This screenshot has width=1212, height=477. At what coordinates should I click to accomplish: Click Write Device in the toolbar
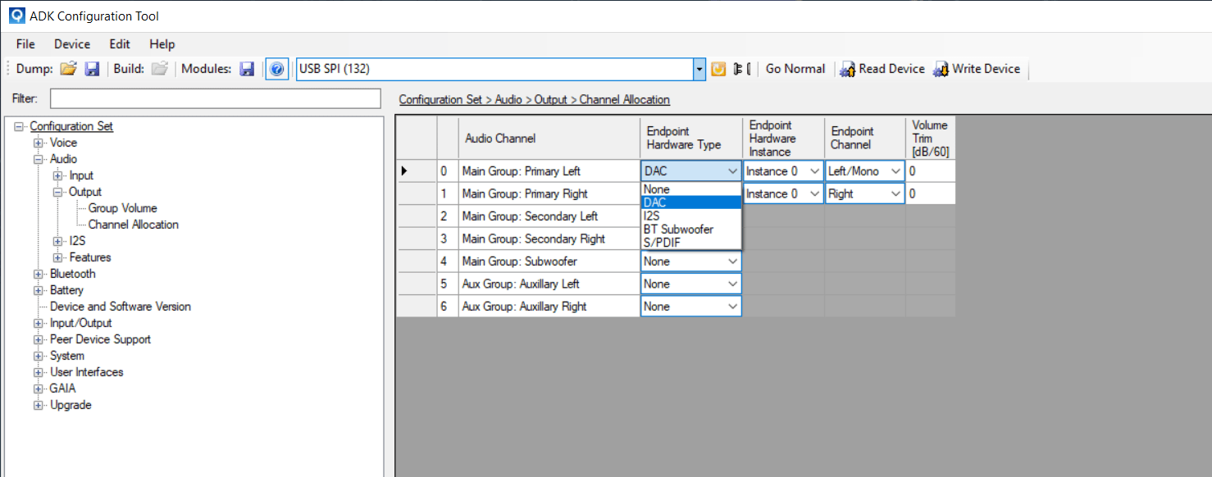click(x=977, y=69)
